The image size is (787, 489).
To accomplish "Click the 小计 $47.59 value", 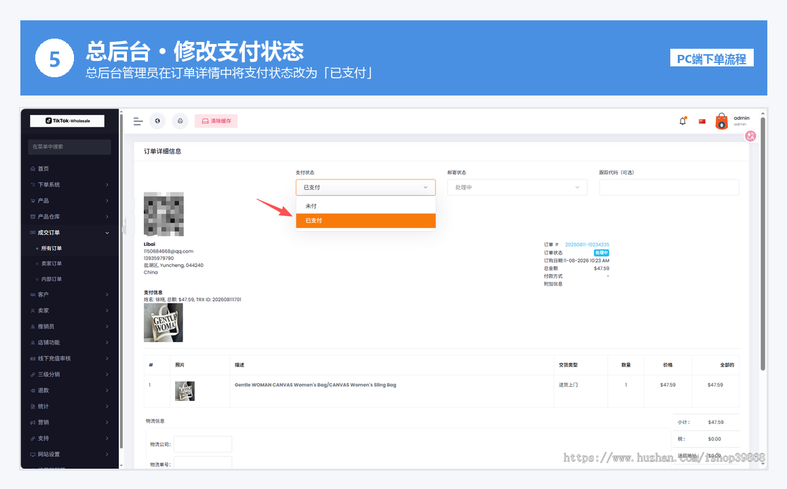I will point(716,423).
